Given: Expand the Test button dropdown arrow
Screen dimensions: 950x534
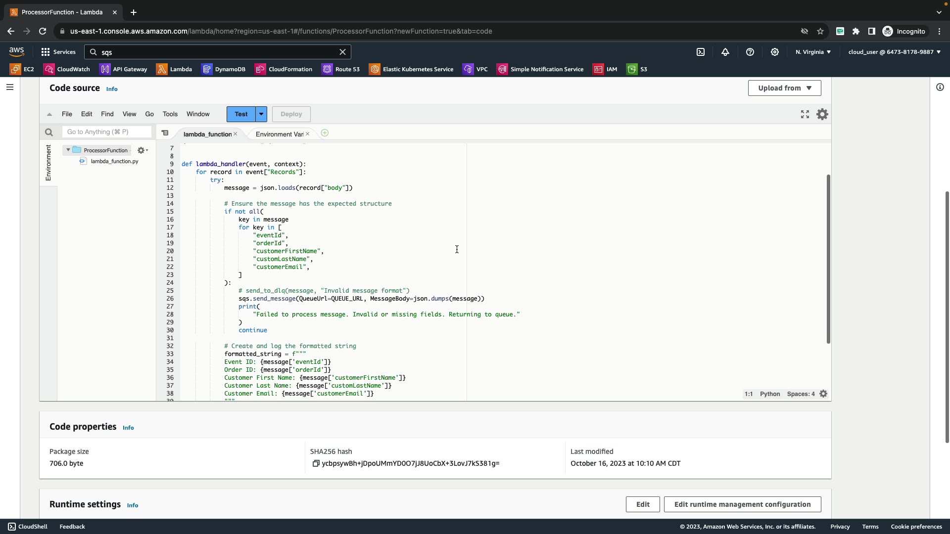Looking at the screenshot, I should pyautogui.click(x=261, y=114).
